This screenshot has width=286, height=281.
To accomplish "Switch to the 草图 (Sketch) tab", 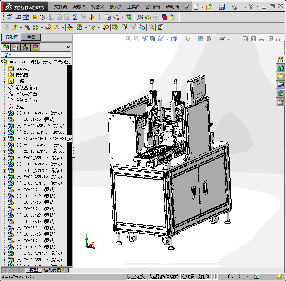I will tap(31, 37).
